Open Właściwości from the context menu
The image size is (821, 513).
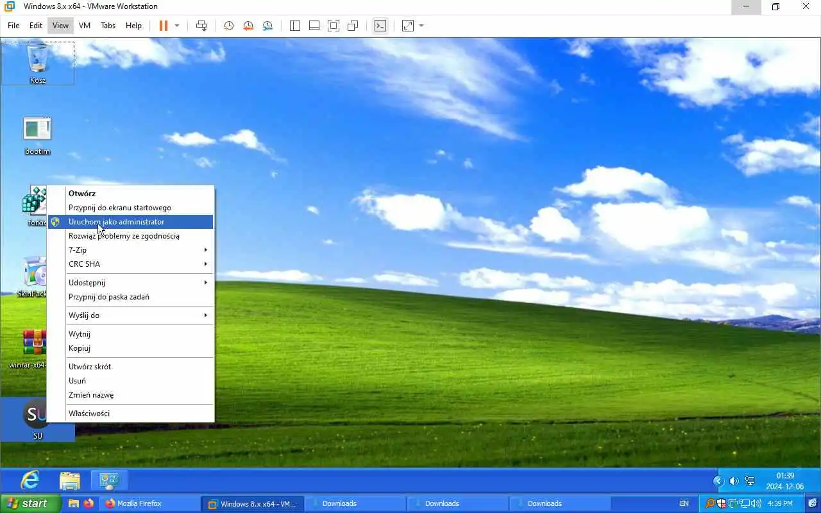coord(131,414)
